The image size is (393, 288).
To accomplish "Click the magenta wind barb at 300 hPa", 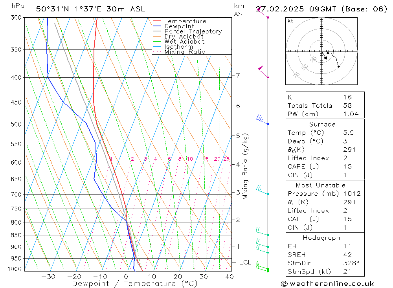I will (263, 13).
